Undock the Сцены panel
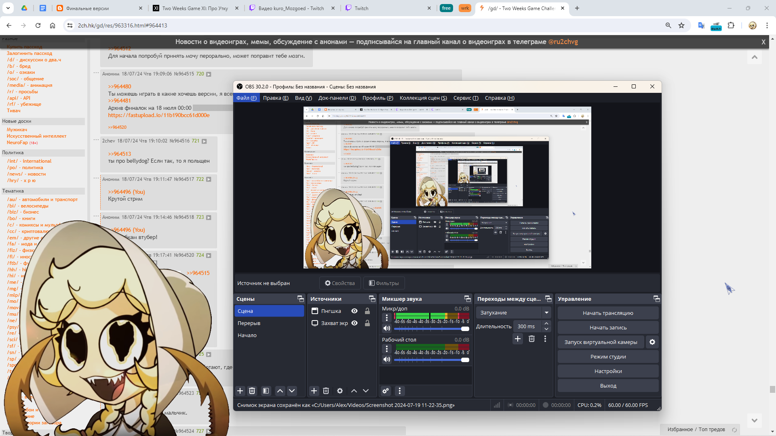The height and width of the screenshot is (436, 776). (x=300, y=299)
